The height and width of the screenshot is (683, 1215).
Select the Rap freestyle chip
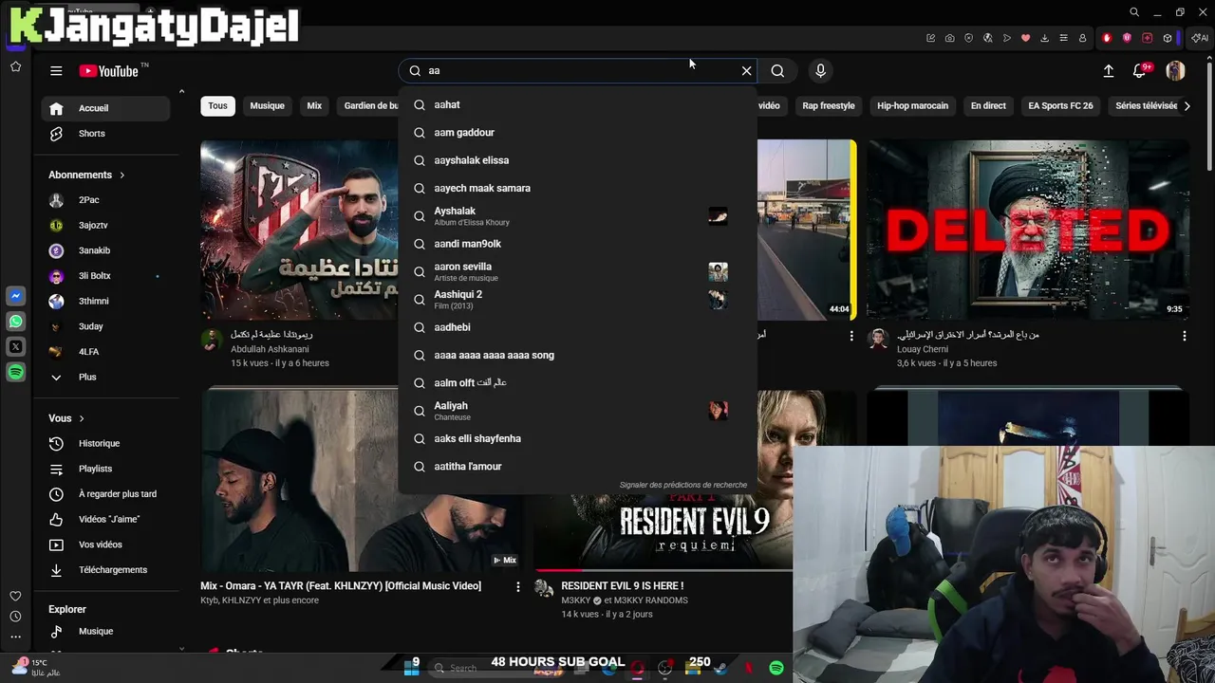[x=828, y=106]
